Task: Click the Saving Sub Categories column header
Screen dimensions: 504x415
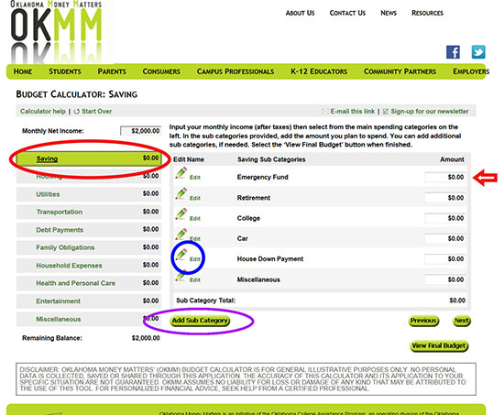Action: (271, 159)
